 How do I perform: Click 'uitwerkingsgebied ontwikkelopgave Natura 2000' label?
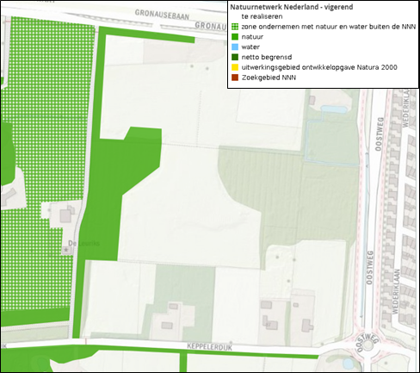click(x=319, y=67)
